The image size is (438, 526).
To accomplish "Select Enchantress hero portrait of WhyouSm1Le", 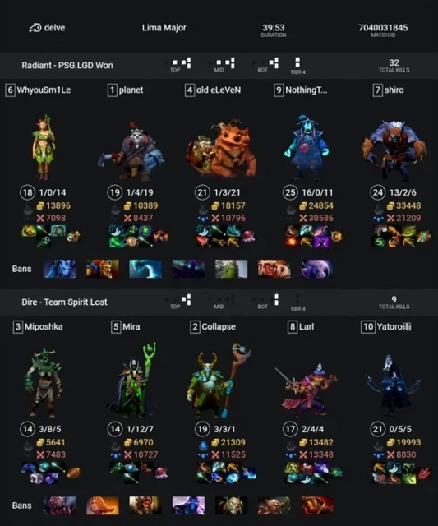I will click(44, 147).
